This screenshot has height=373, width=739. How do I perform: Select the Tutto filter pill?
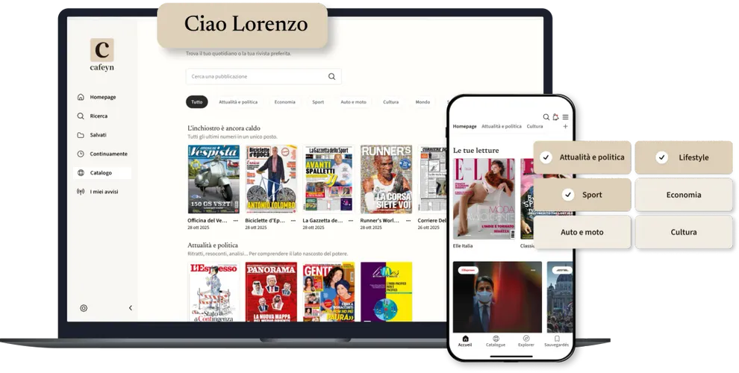tap(197, 101)
